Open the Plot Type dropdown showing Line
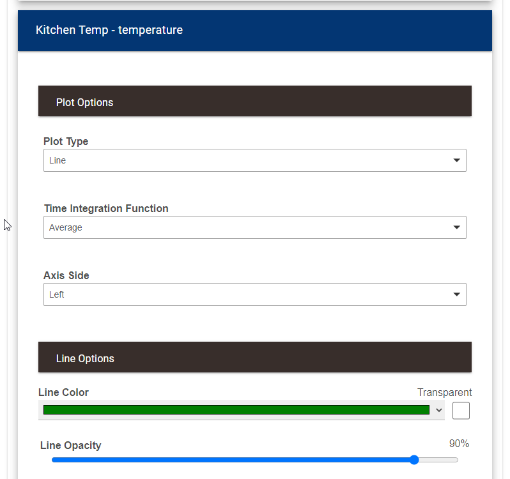This screenshot has width=510, height=479. click(249, 160)
